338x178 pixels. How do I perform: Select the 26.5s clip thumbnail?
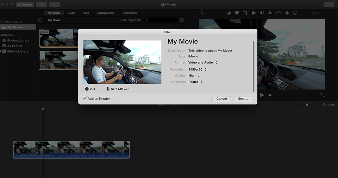59,38
